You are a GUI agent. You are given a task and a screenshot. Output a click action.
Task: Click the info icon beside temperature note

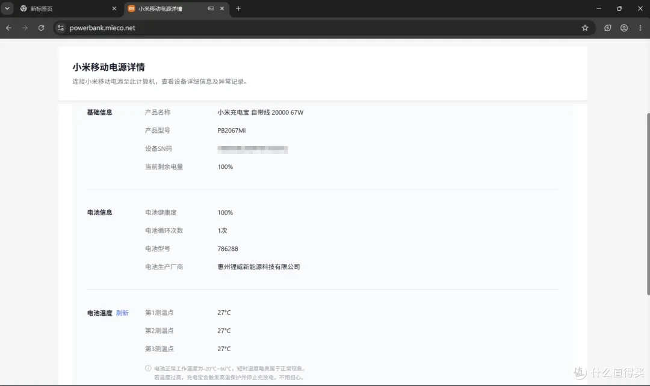(148, 368)
